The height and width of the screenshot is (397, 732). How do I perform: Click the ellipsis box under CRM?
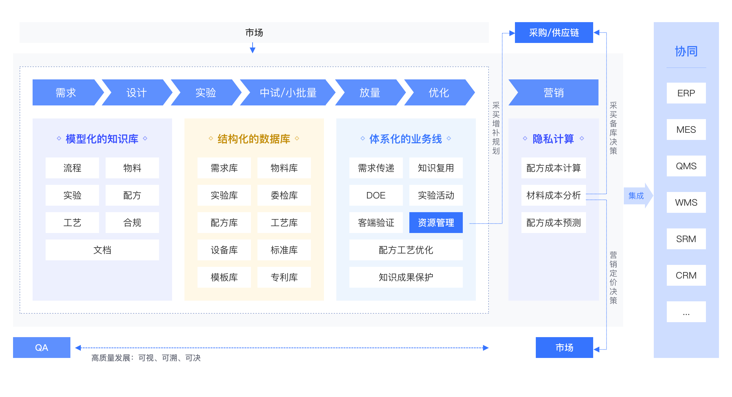686,312
